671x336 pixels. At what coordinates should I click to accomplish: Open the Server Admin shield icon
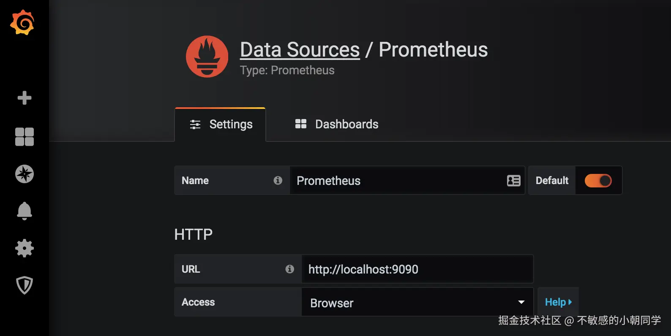click(x=25, y=285)
